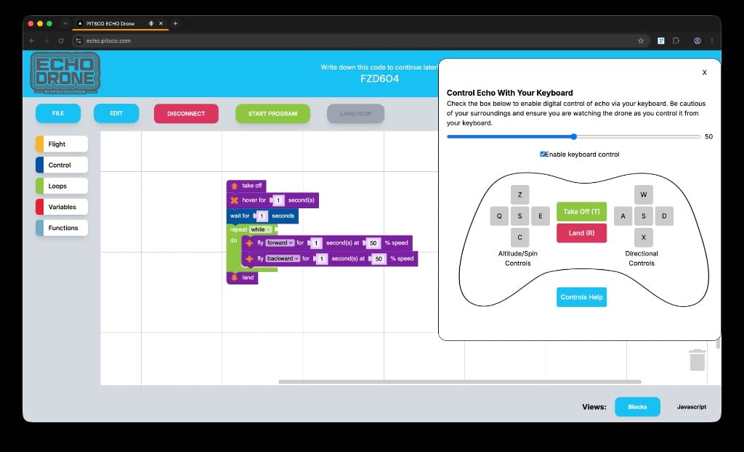744x452 pixels.
Task: Open the browser three-dot menu
Action: click(712, 41)
